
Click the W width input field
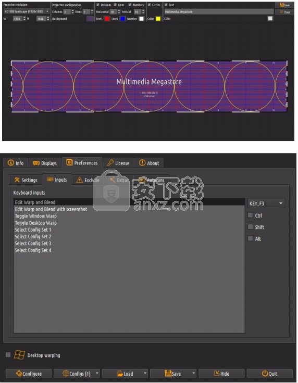[x=18, y=19]
